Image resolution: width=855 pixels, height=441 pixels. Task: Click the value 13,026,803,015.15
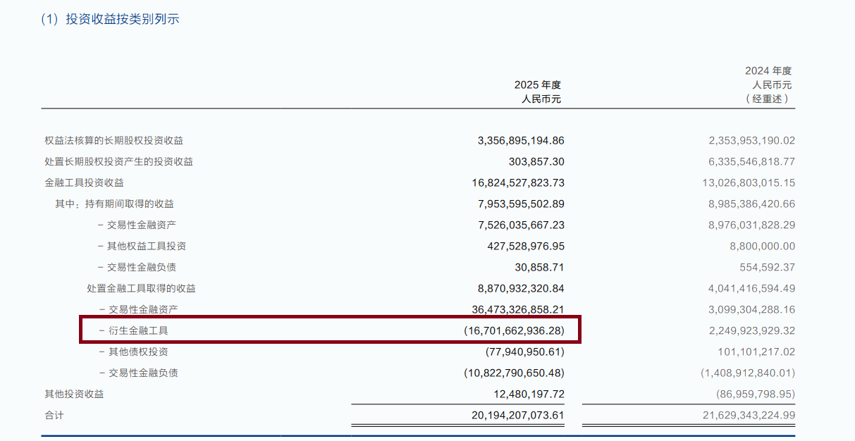click(749, 183)
